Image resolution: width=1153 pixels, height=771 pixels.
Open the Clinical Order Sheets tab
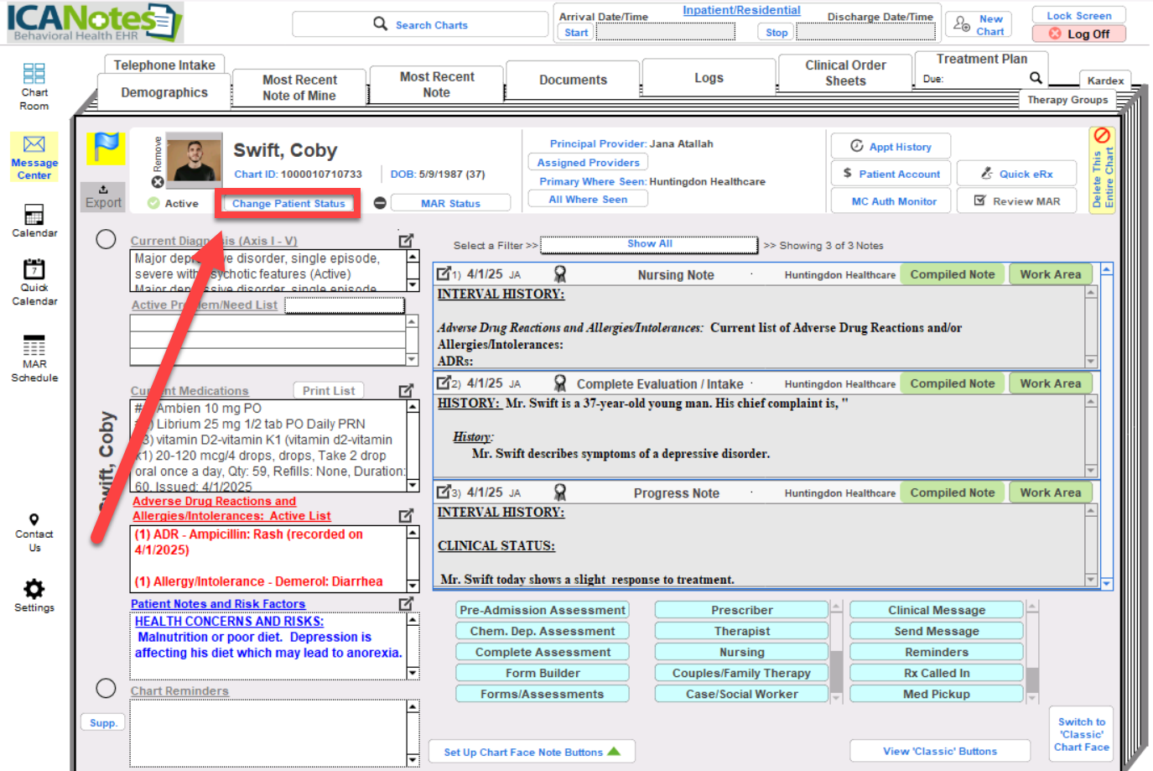click(x=845, y=73)
